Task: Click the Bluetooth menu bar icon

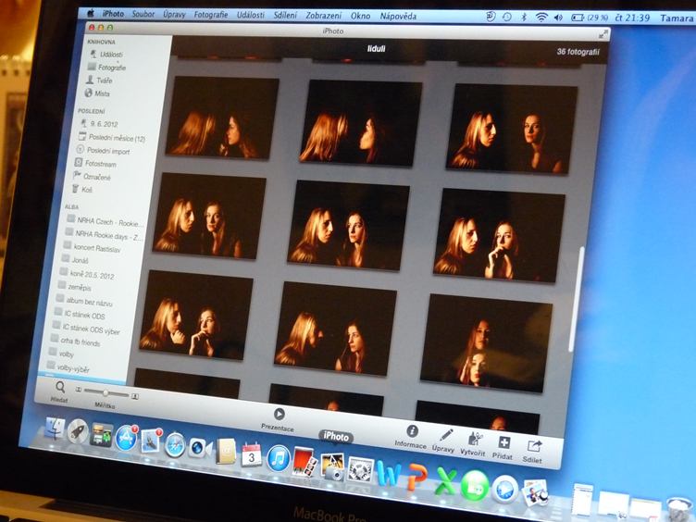Action: 524,18
